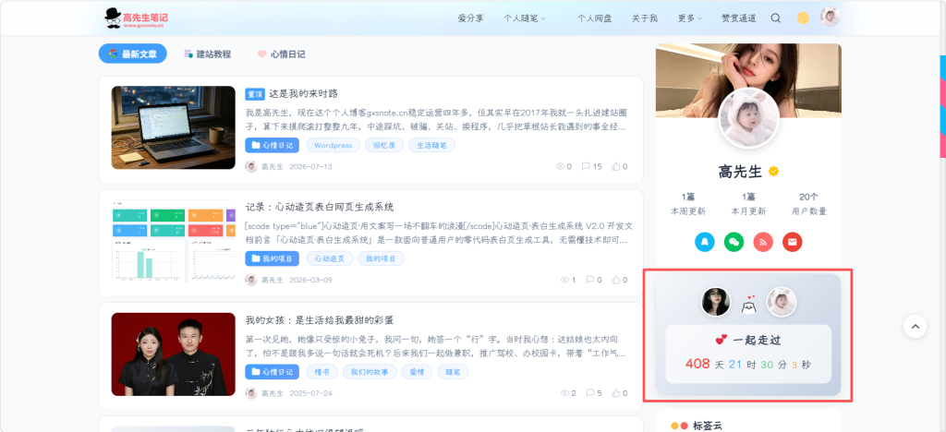Screen dimensions: 946x432
Task: Open the 个人网盘 menu item
Action: 594,18
